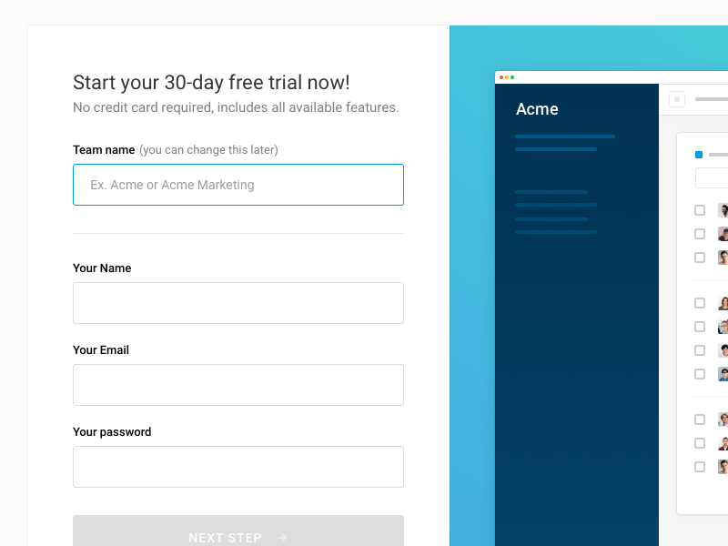Click the Acme logo in the preview sidebar

[537, 109]
